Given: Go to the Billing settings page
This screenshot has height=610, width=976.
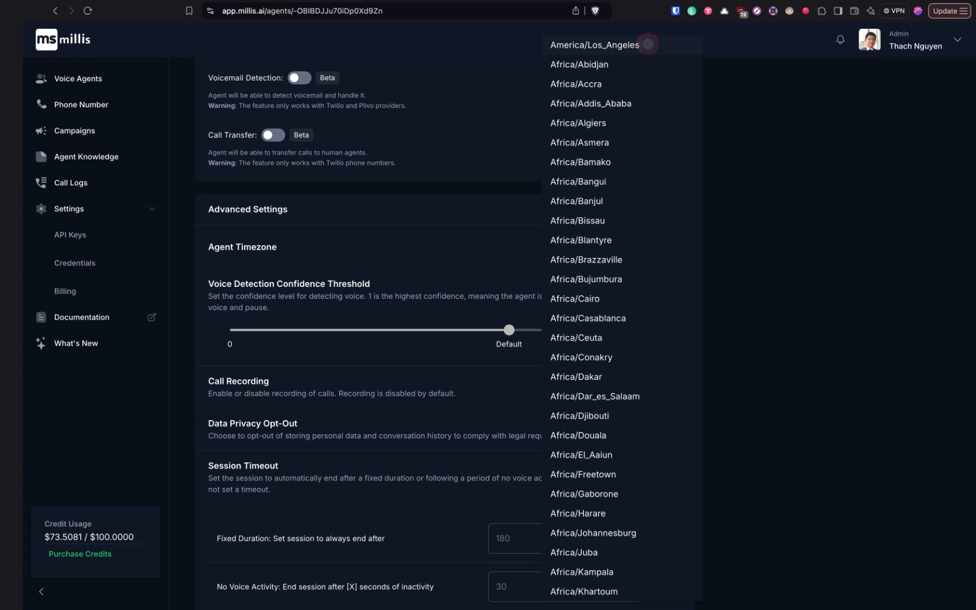Looking at the screenshot, I should point(65,291).
